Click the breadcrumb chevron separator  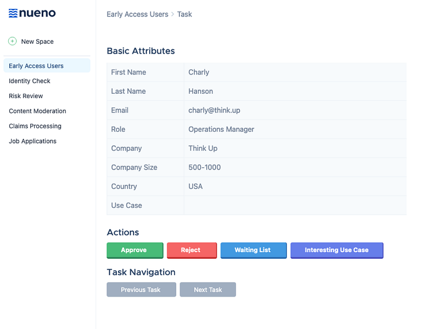[173, 14]
